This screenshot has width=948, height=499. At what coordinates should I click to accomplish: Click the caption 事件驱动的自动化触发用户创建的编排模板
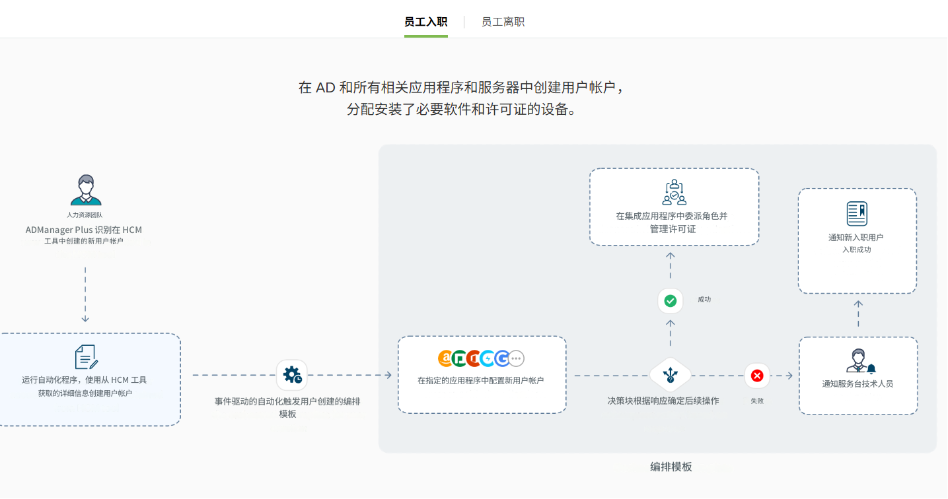(x=288, y=408)
